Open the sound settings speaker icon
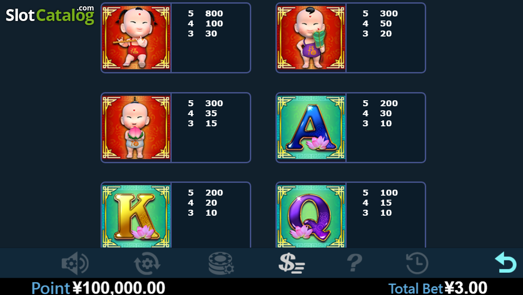Image resolution: width=523 pixels, height=295 pixels. [75, 263]
